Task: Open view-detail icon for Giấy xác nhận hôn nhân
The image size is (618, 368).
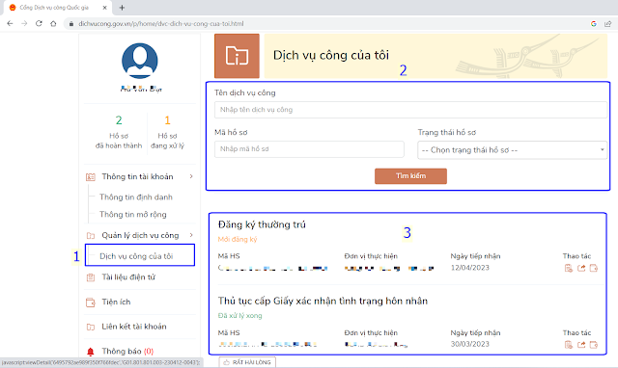Action: pos(569,345)
